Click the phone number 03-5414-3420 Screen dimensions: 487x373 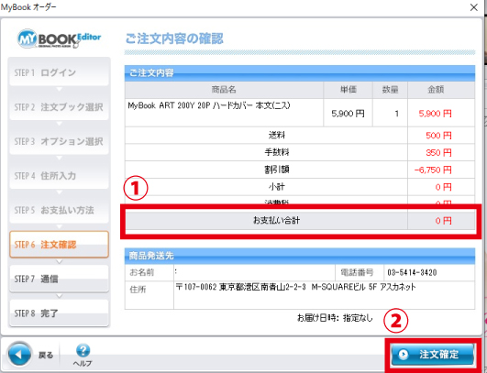click(x=412, y=272)
